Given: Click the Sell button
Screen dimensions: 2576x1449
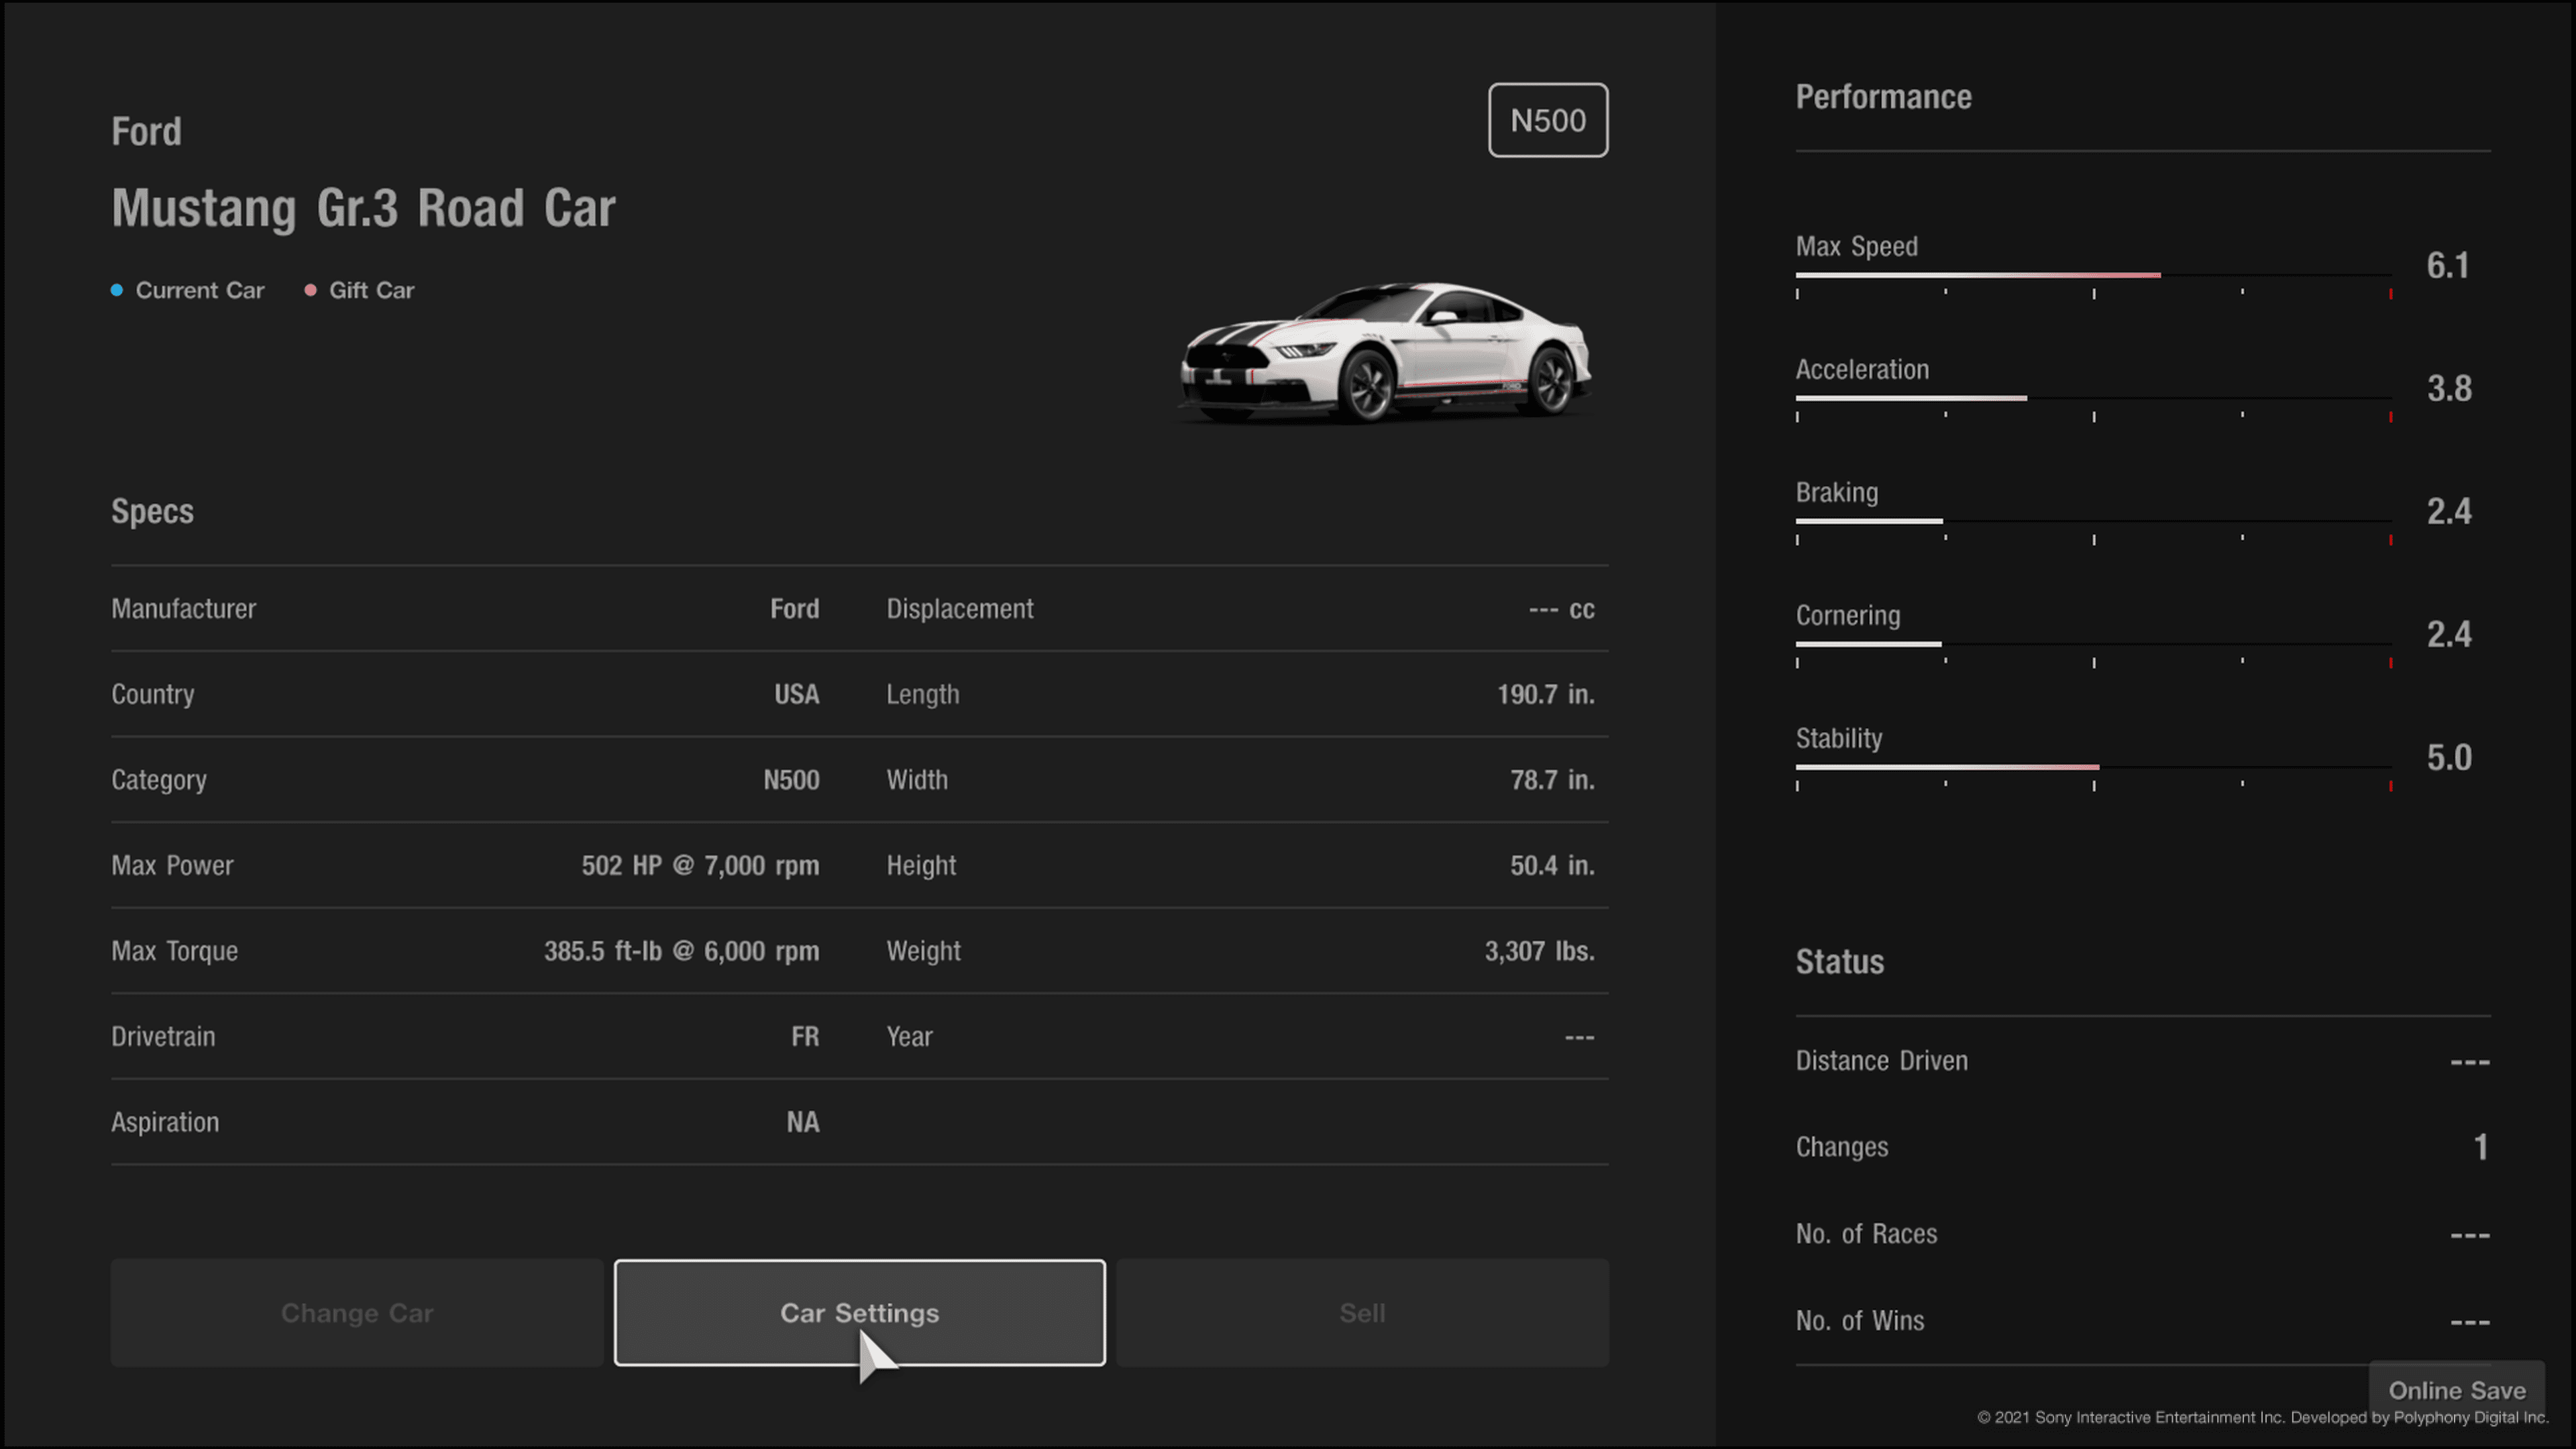Looking at the screenshot, I should (1362, 1312).
